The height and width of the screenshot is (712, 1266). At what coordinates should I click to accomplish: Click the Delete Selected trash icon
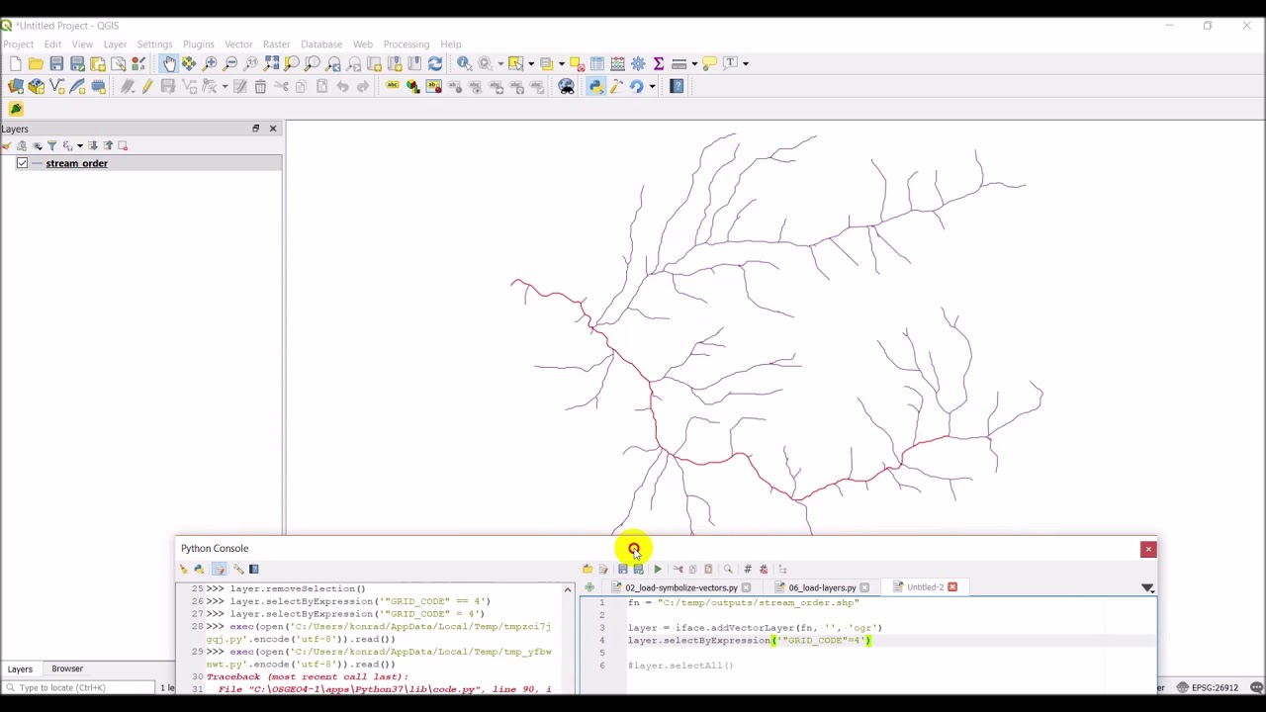tap(260, 86)
